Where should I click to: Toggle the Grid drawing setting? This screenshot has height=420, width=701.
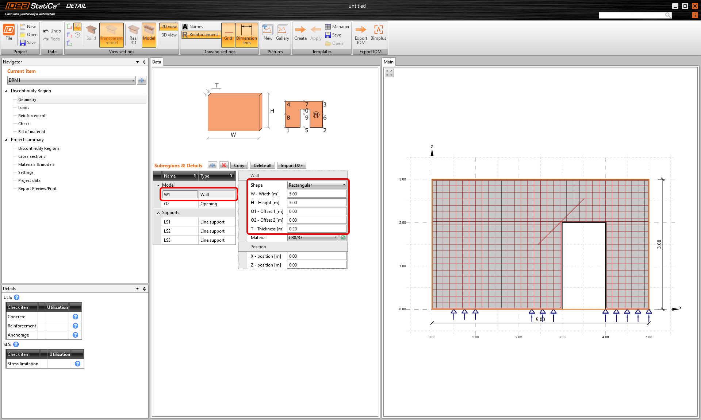(x=228, y=34)
